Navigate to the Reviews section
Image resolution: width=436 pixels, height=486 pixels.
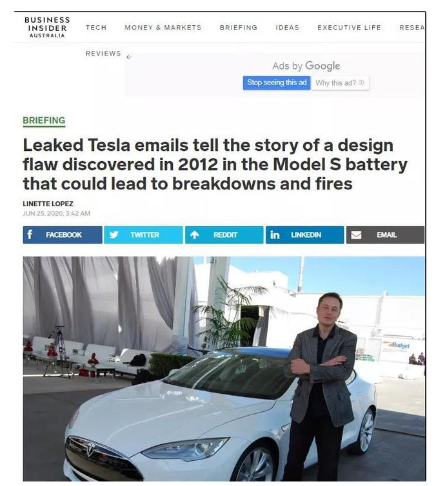(103, 53)
